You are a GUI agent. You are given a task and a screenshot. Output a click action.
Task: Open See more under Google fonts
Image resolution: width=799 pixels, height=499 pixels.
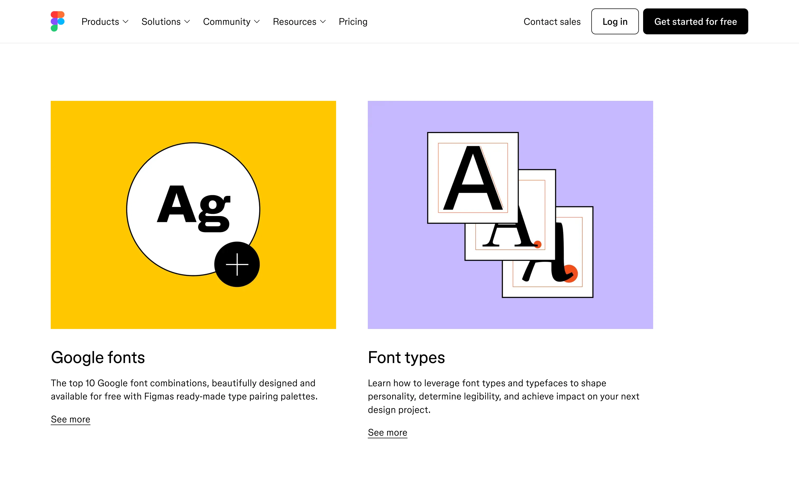70,419
